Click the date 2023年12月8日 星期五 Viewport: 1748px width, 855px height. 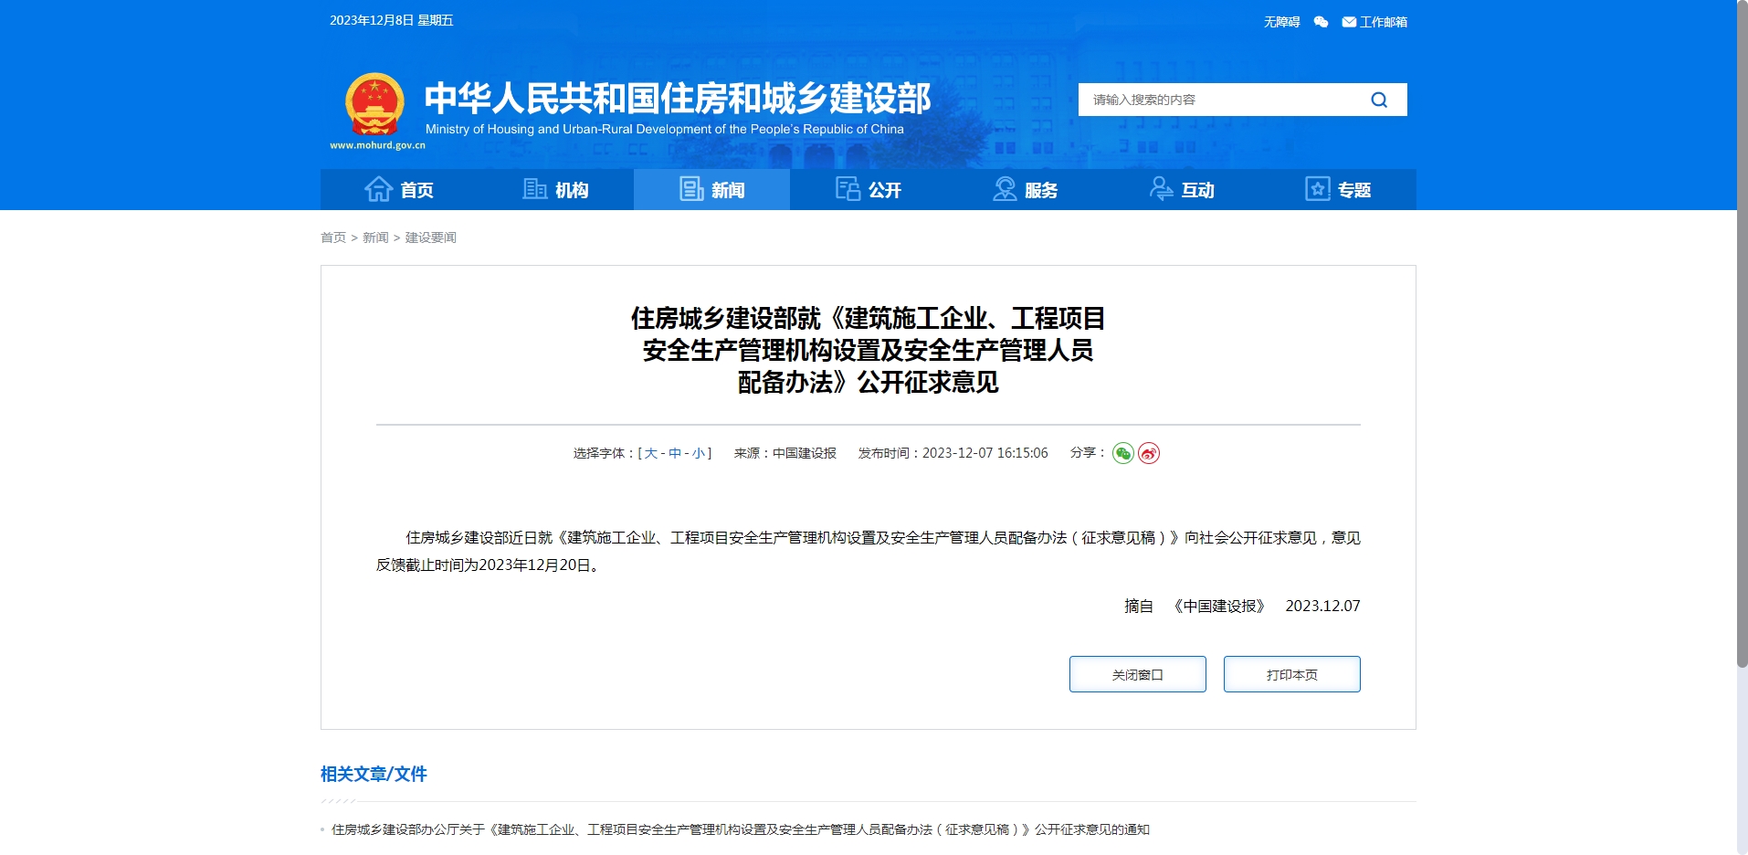coord(392,20)
